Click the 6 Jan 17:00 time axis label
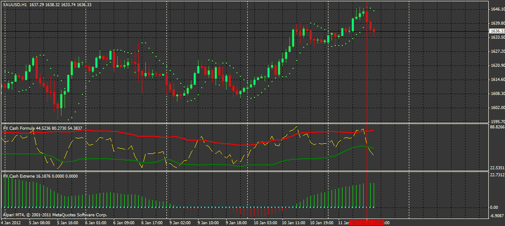This screenshot has width=505, height=226. (152, 223)
